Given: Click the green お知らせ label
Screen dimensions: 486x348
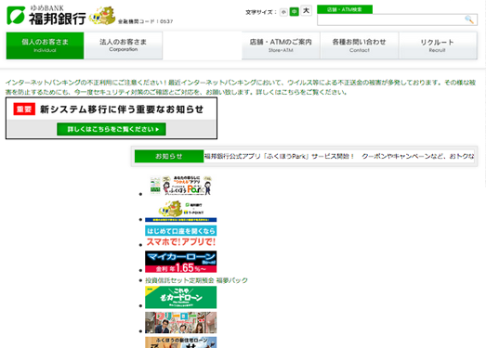Looking at the screenshot, I should tap(169, 156).
